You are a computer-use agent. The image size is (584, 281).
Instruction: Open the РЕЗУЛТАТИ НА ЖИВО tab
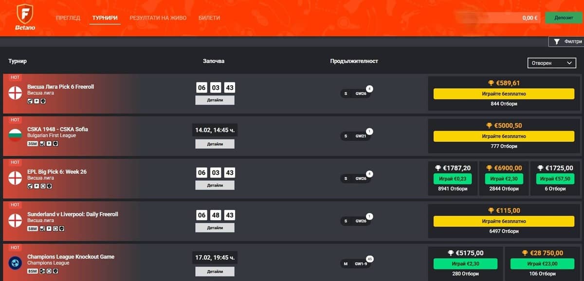(x=158, y=18)
